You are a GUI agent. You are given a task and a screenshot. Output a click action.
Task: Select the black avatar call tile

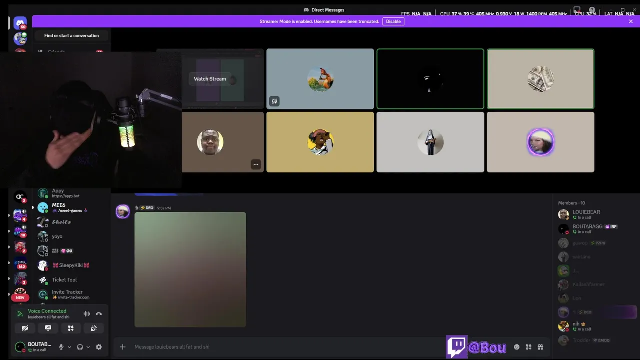pos(430,79)
